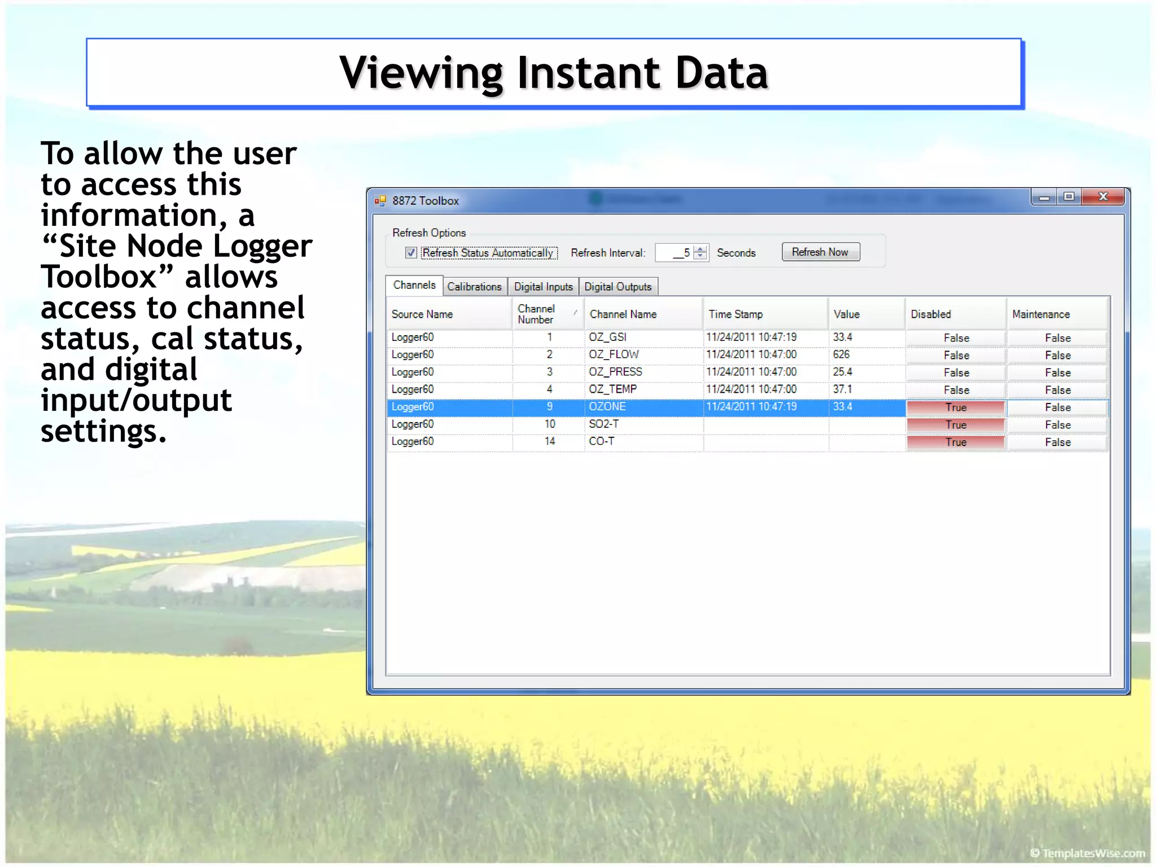Screen dimensions: 1156x867
Task: Maximize the 8872 Toolbox window
Action: click(1069, 196)
